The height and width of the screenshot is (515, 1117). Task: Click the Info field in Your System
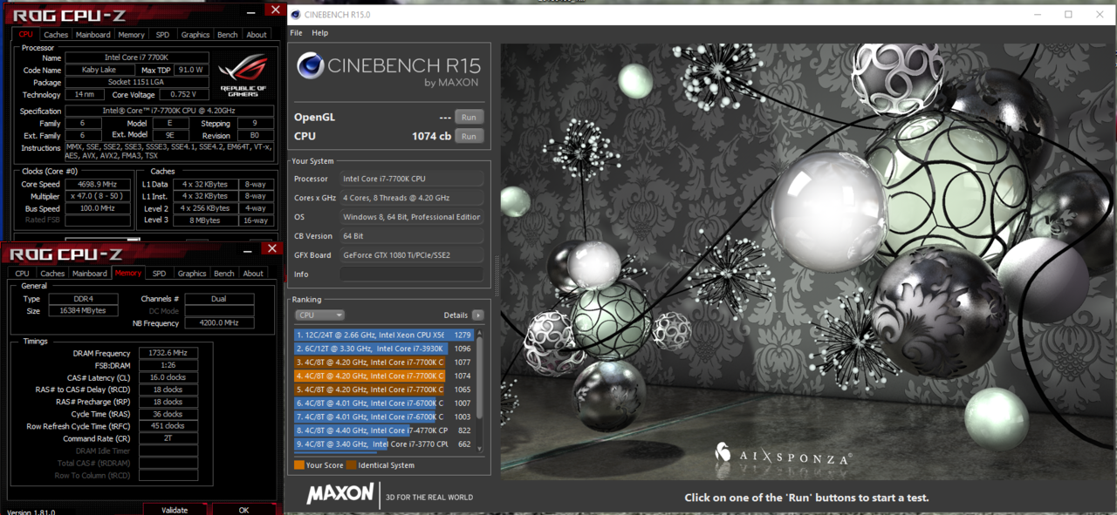(x=411, y=274)
